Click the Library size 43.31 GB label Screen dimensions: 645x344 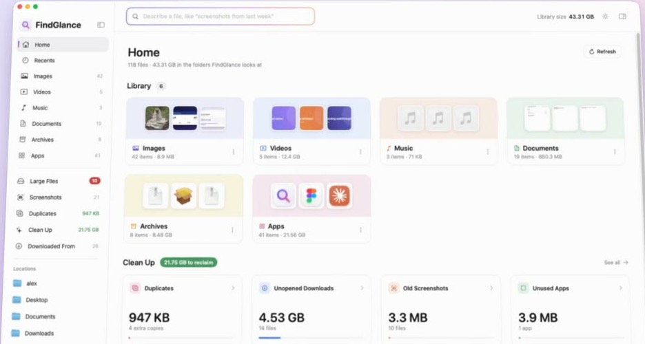(x=565, y=17)
